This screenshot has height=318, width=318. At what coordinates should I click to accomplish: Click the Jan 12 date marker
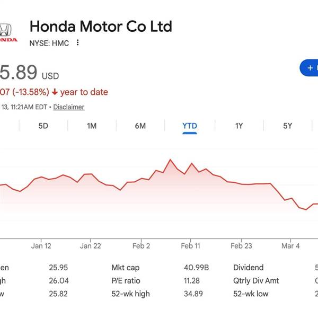pyautogui.click(x=41, y=246)
